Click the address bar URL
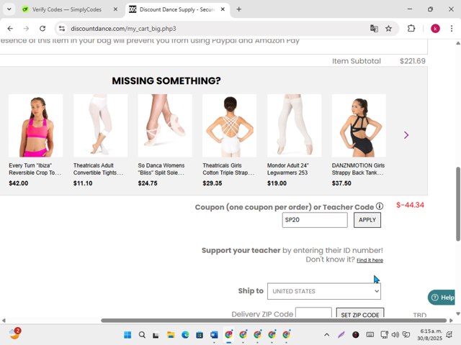 (x=123, y=29)
